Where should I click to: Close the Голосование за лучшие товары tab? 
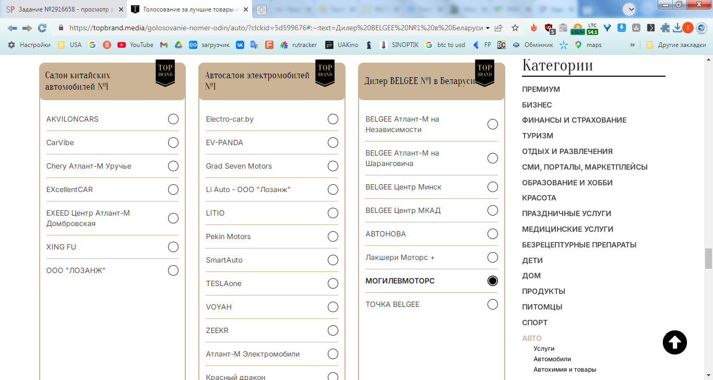click(246, 9)
